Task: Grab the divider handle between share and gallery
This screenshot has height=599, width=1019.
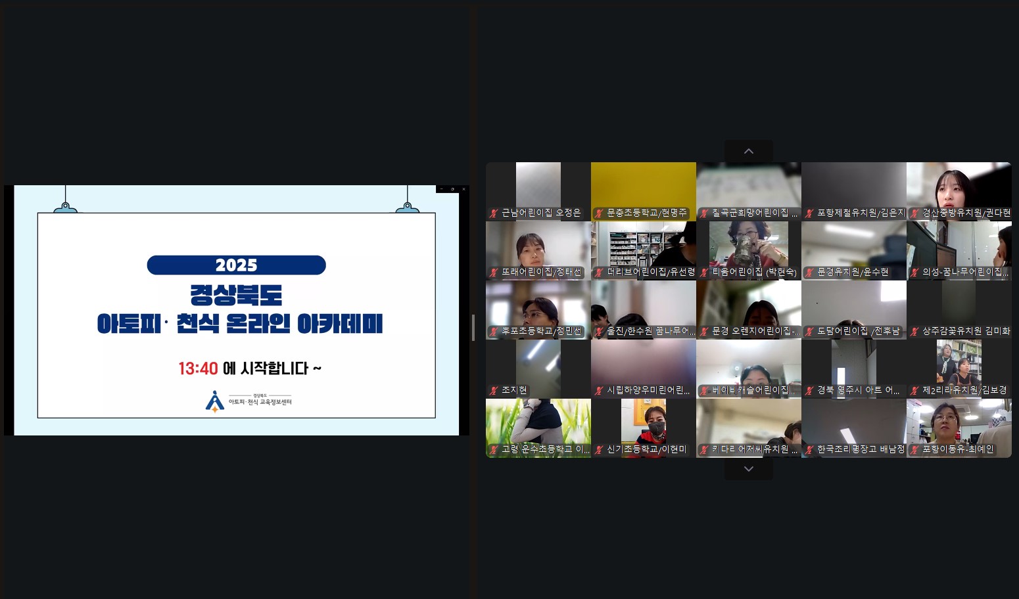Action: coord(473,328)
